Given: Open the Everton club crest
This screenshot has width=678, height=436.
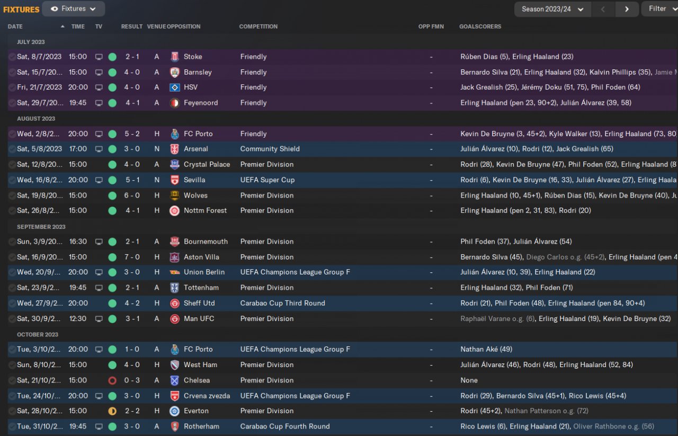Looking at the screenshot, I should tap(175, 411).
